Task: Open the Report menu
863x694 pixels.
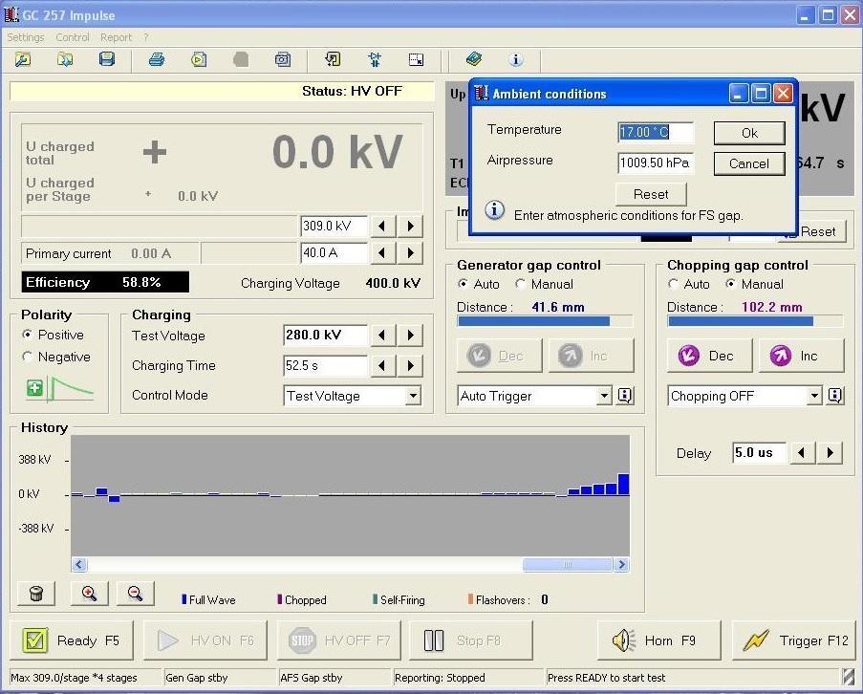Action: 116,37
